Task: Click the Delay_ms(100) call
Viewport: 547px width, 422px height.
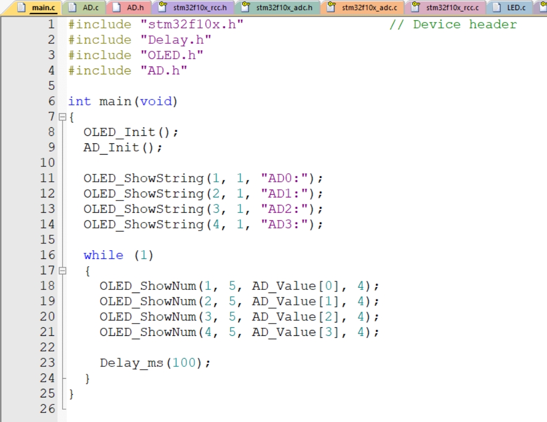Action: 155,363
